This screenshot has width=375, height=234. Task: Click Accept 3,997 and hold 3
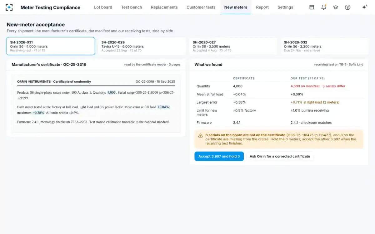point(219,156)
